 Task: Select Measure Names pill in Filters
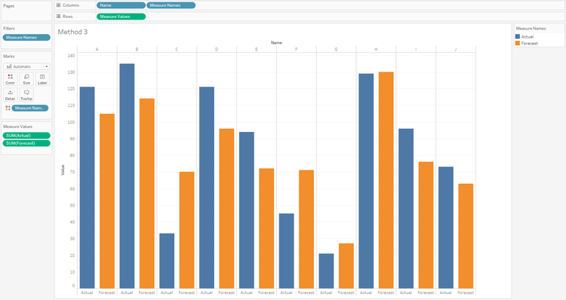[26, 37]
